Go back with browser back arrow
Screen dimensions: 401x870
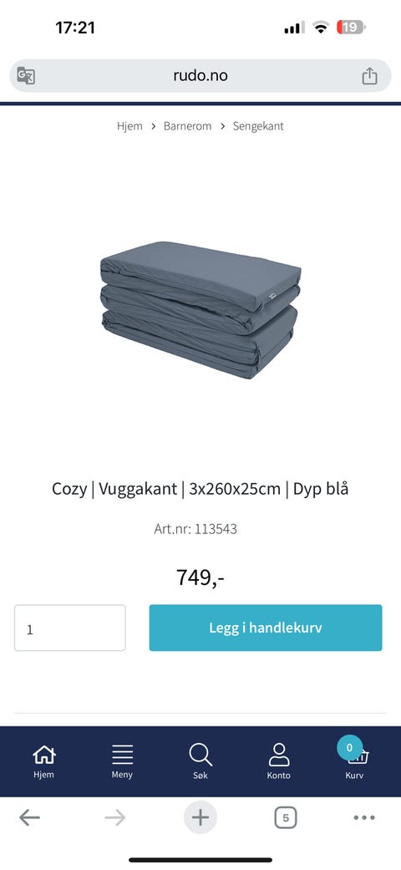pos(29,817)
